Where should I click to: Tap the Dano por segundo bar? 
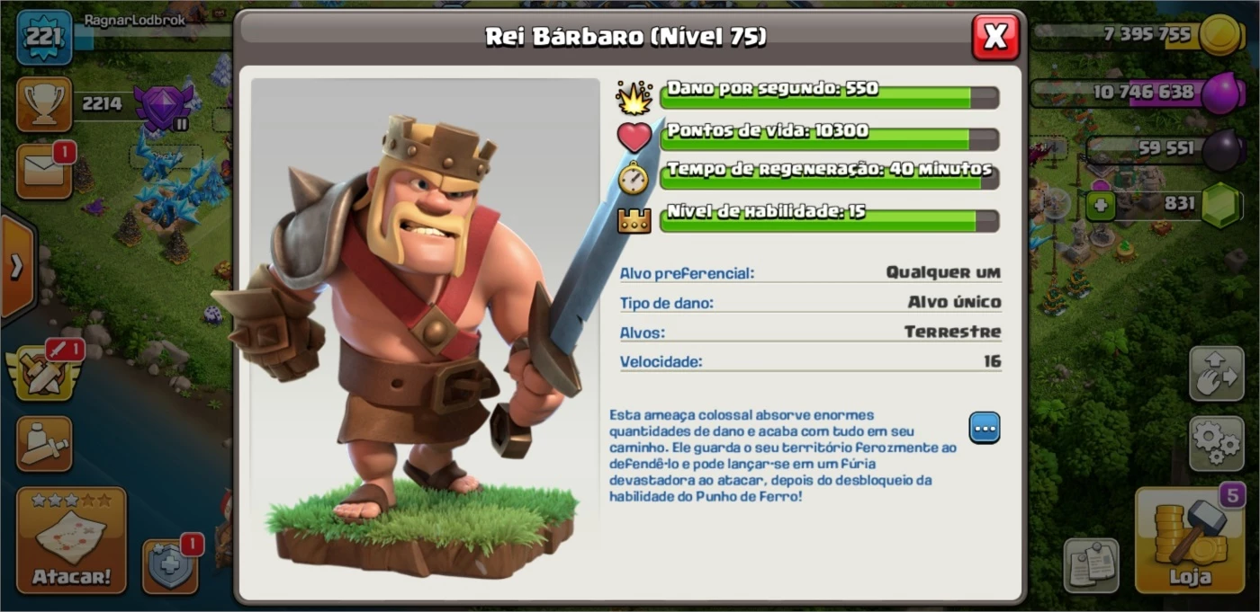(829, 96)
